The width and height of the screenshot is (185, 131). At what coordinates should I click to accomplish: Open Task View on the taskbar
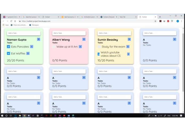(11, 116)
